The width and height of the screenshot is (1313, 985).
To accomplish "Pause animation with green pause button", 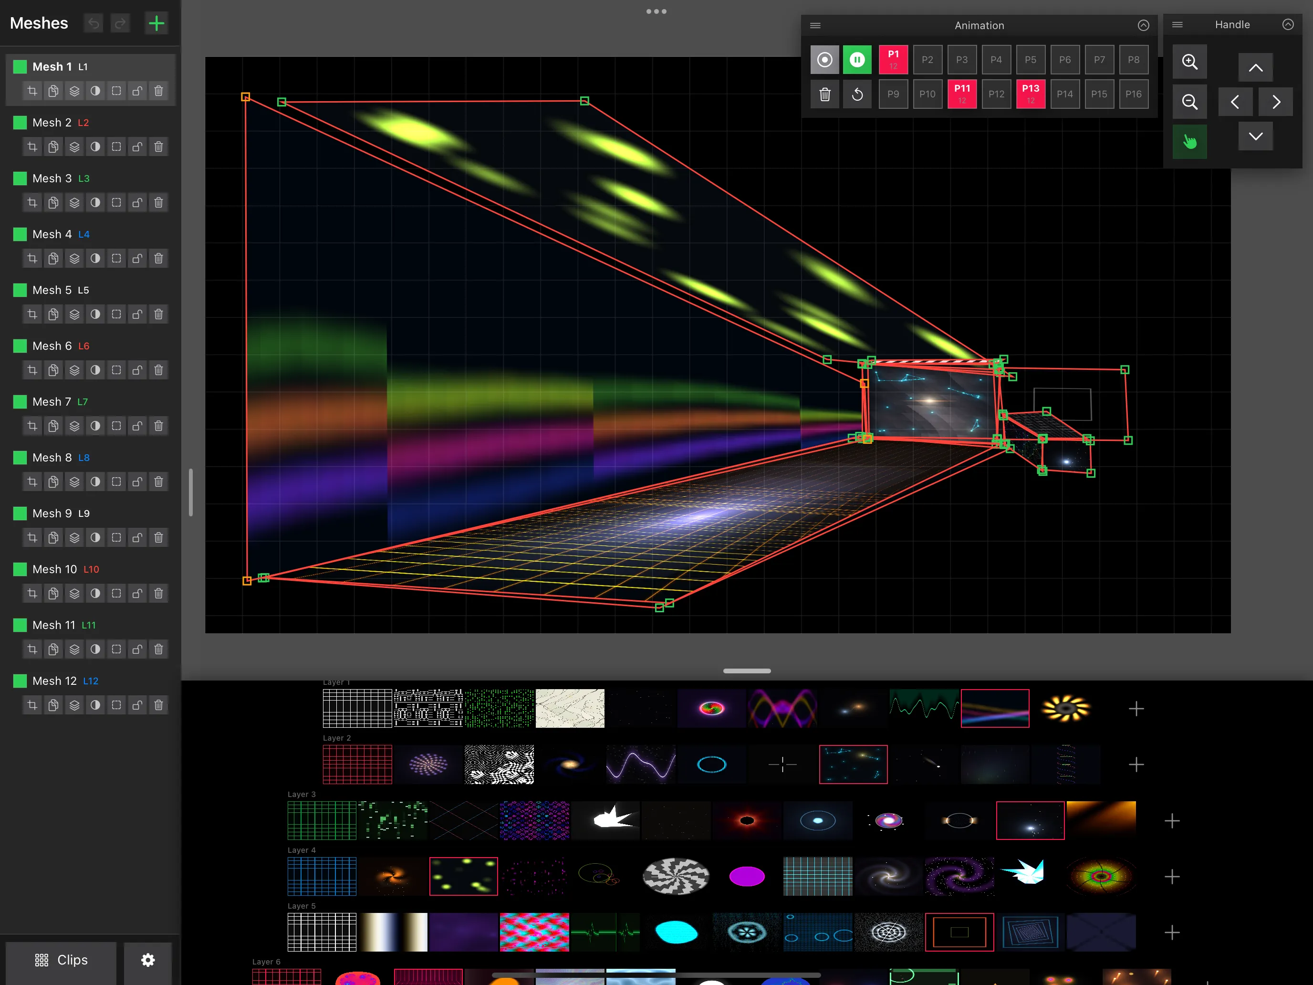I will (857, 59).
